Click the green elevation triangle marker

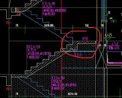(107, 39)
